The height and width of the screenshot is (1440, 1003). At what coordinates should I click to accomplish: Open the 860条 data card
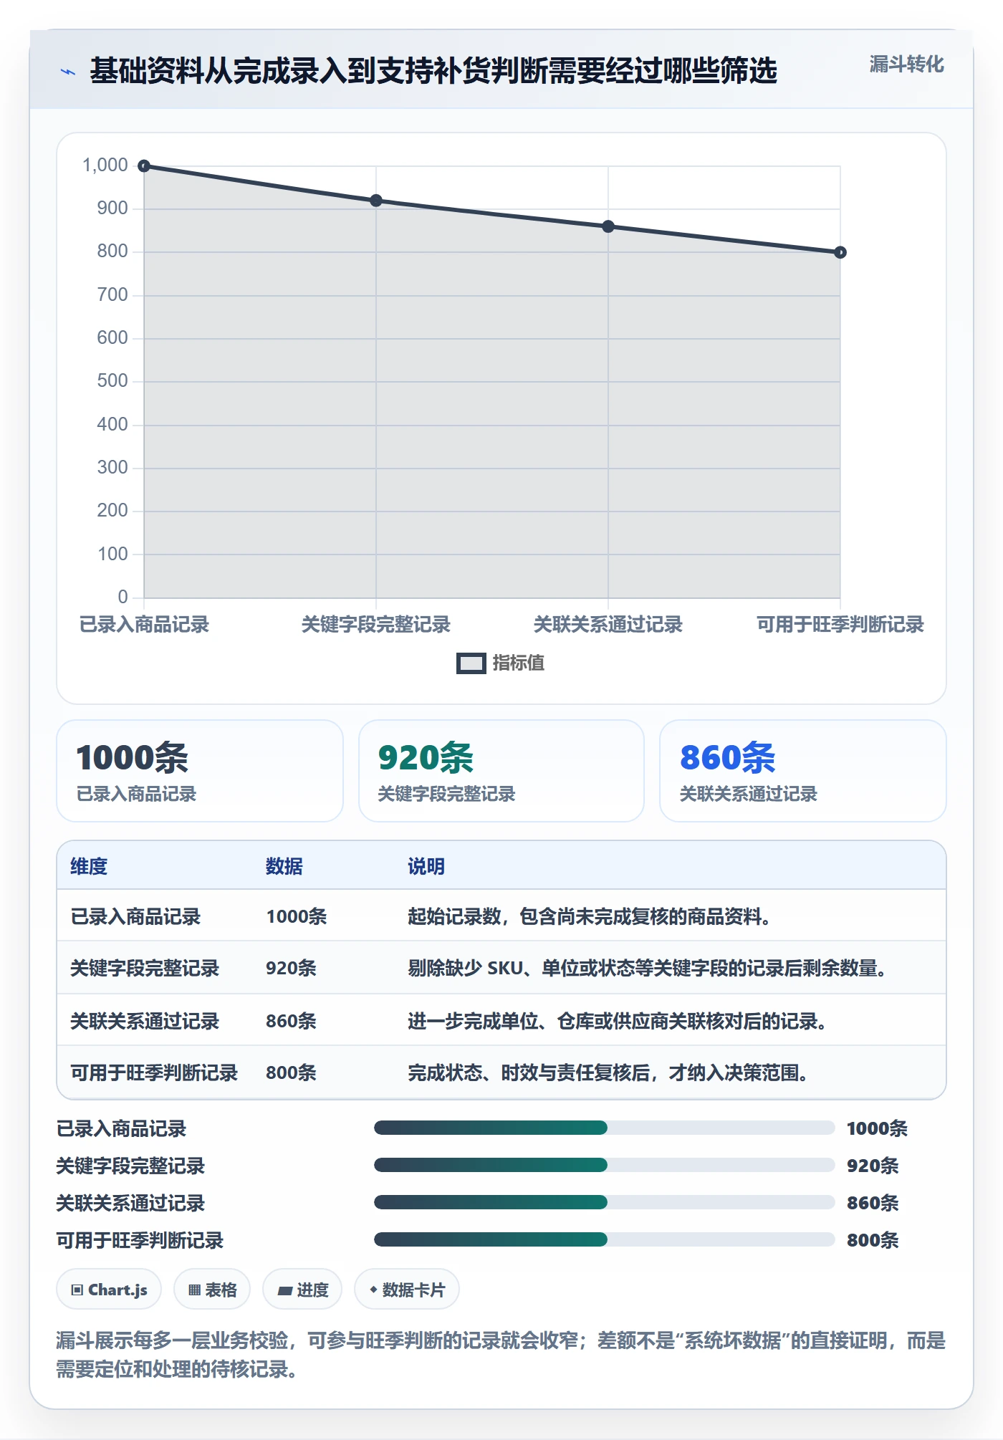pos(803,771)
